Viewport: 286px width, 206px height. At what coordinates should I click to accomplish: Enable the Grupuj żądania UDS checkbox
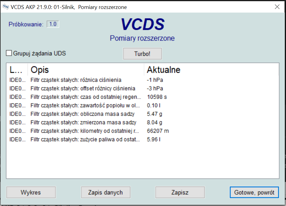point(9,53)
